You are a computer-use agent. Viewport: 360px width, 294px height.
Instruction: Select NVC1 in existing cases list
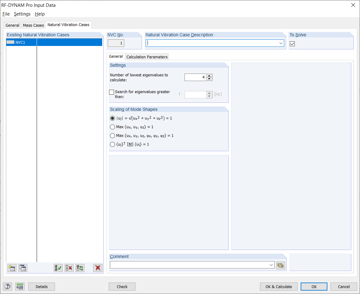54,42
